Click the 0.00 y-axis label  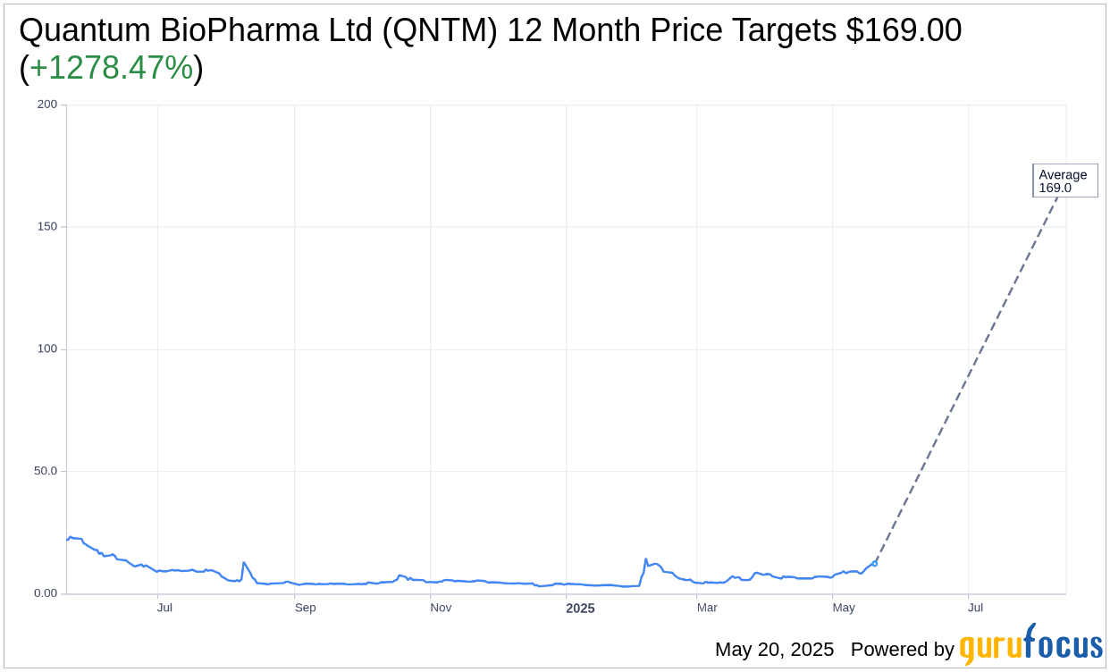tap(45, 593)
